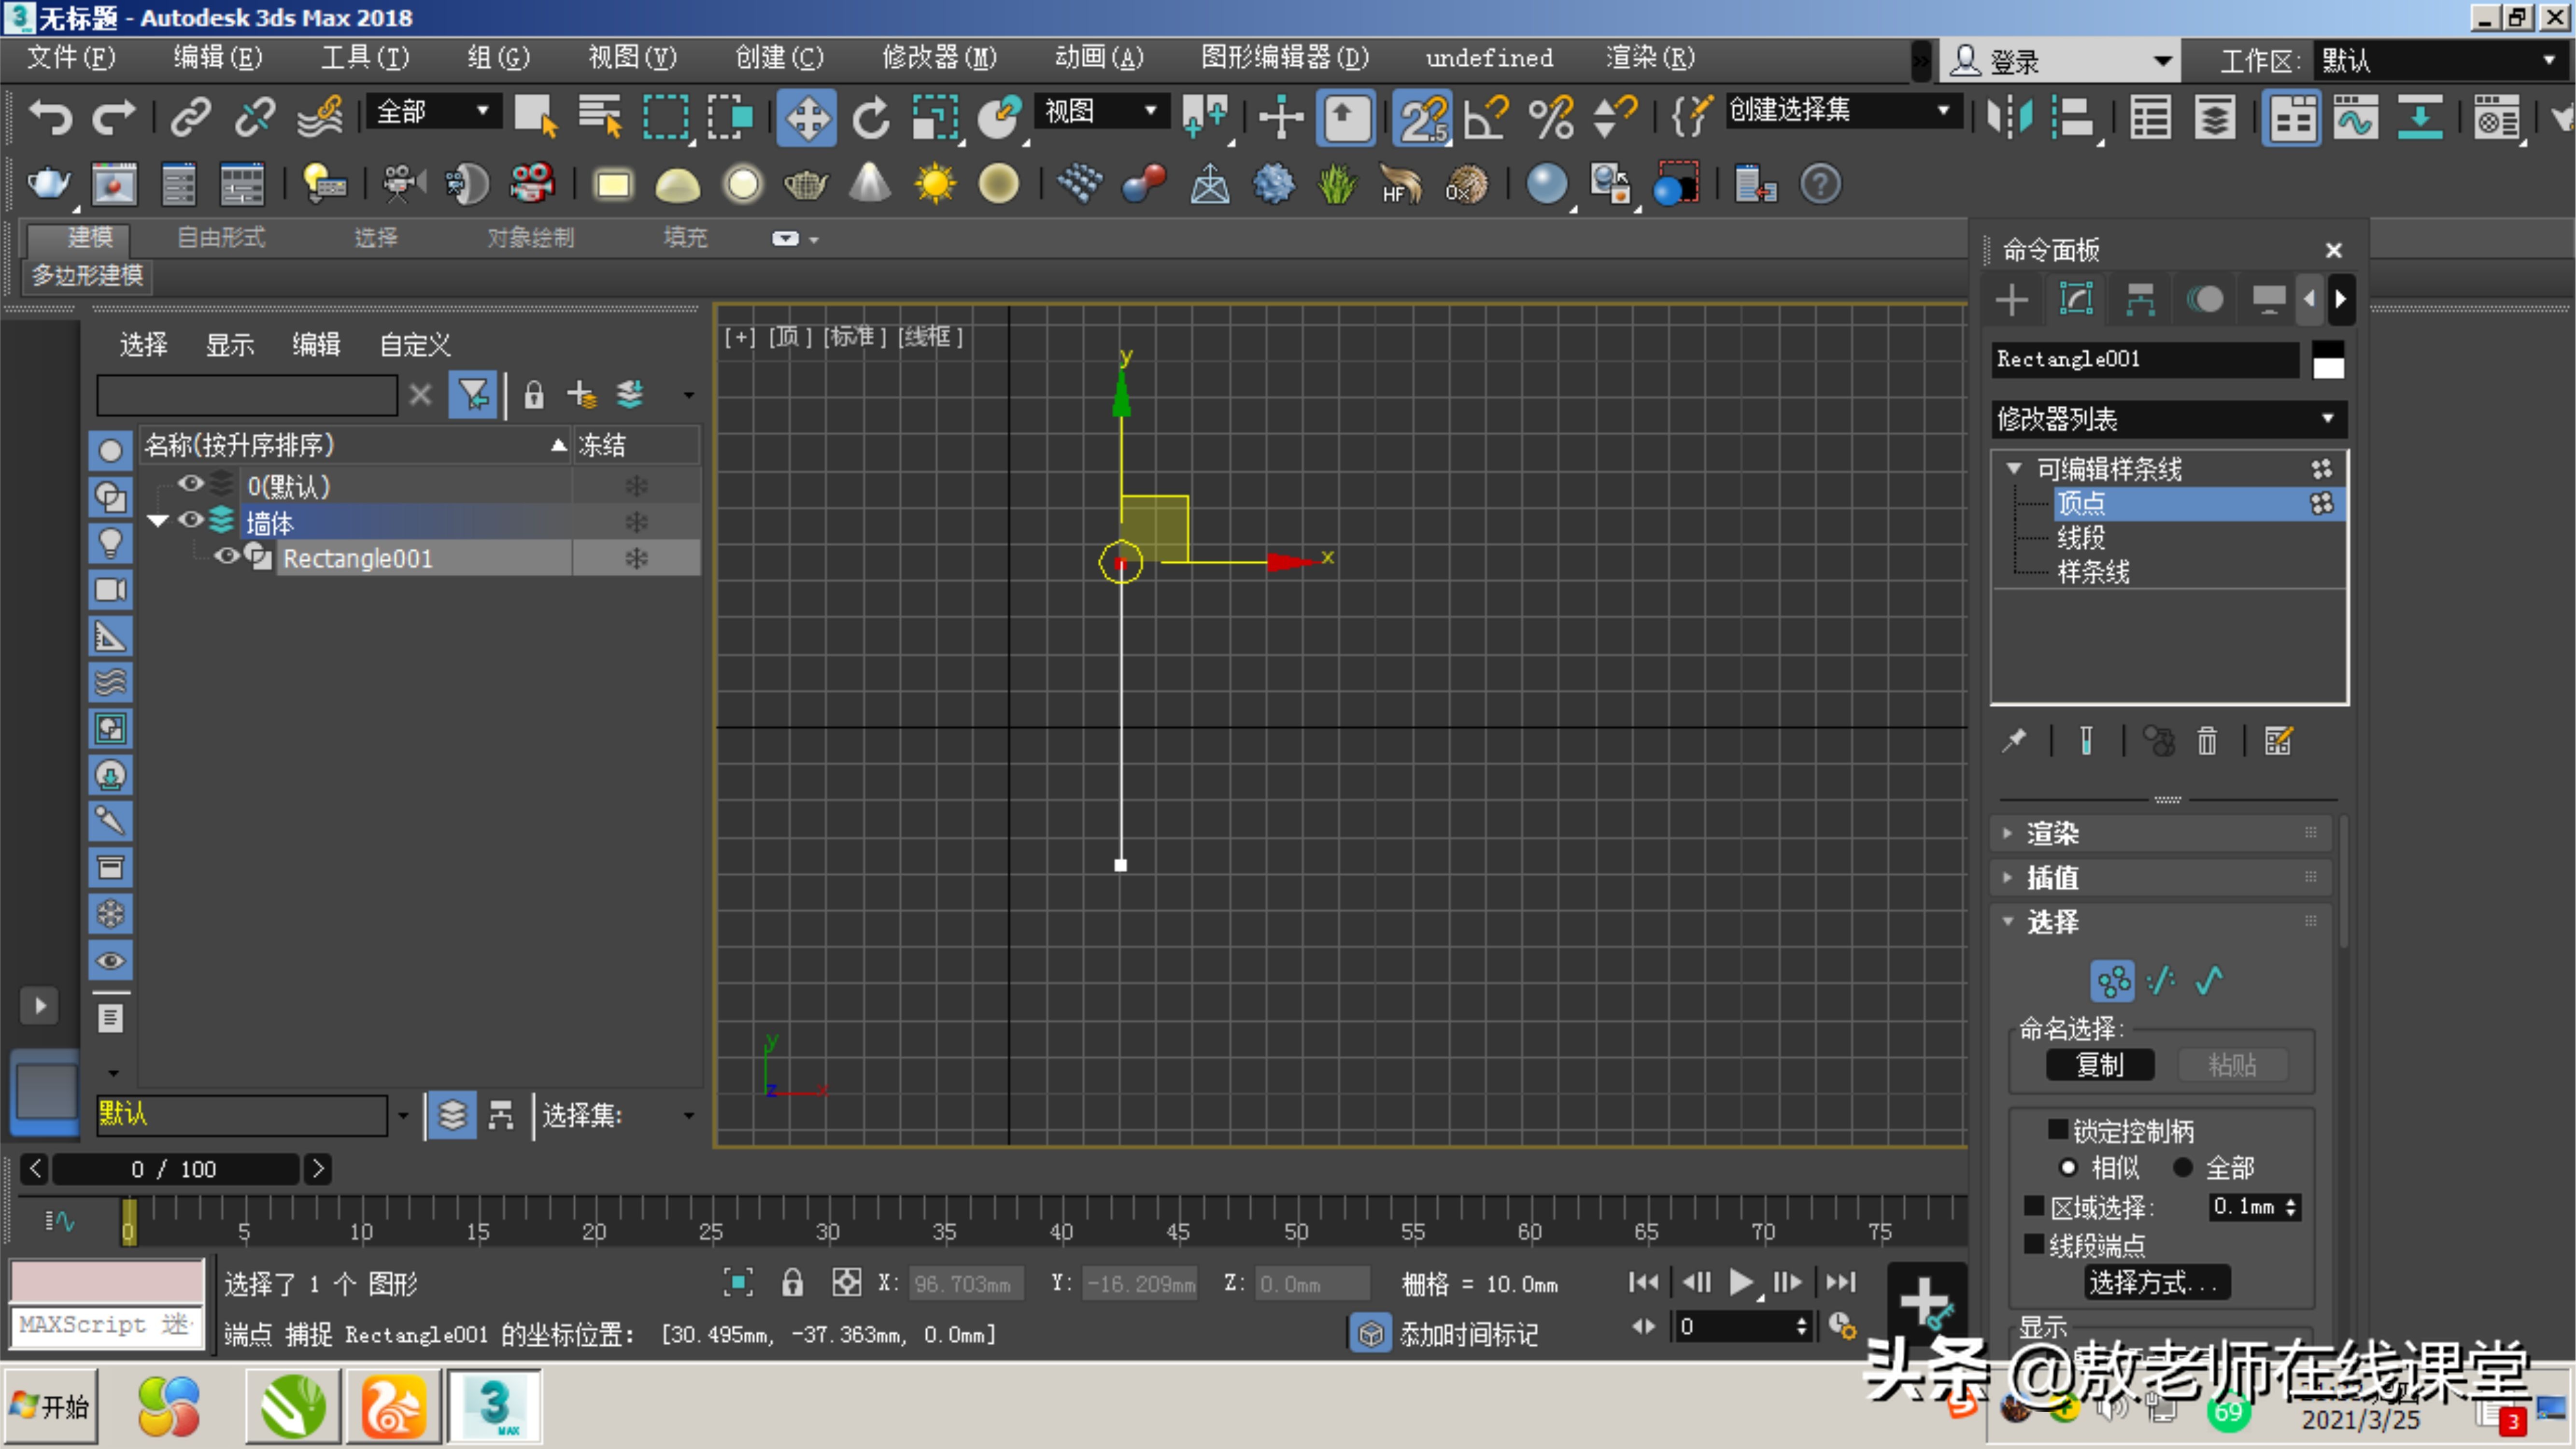Viewport: 2576px width, 1449px height.
Task: Activate the Select and Rotate tool
Action: [869, 117]
